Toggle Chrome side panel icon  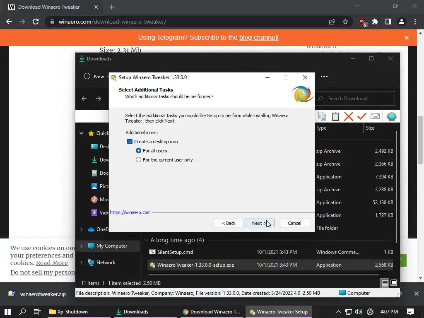[388, 22]
